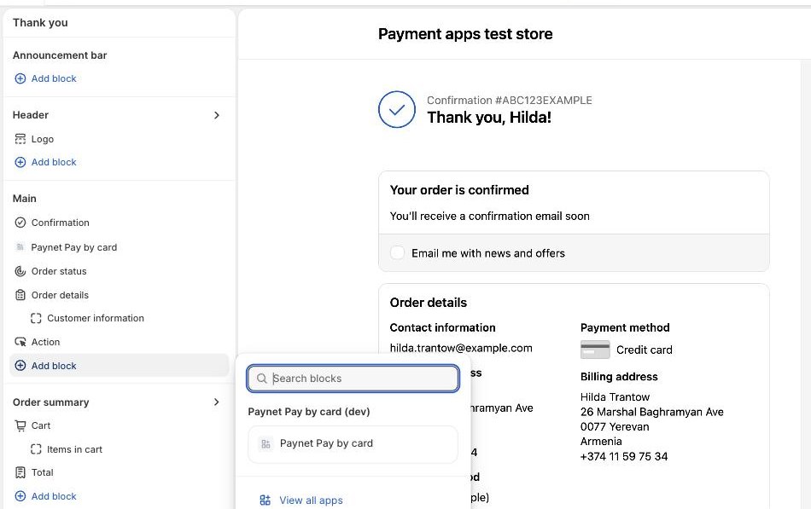Click the app icon on Paynet popup card
Viewport: 811px width, 509px height.
[x=265, y=444]
